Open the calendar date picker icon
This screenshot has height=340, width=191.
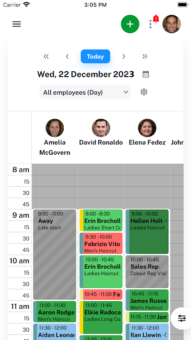point(146,74)
